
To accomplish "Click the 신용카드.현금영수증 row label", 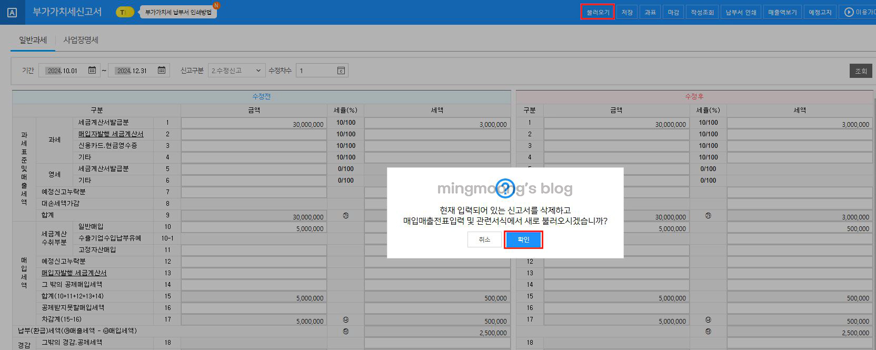I will pos(108,146).
